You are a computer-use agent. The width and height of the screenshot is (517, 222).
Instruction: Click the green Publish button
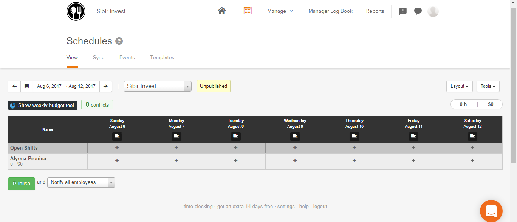click(x=22, y=184)
